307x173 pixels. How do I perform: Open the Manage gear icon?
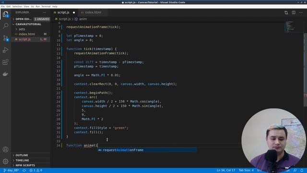[5, 161]
